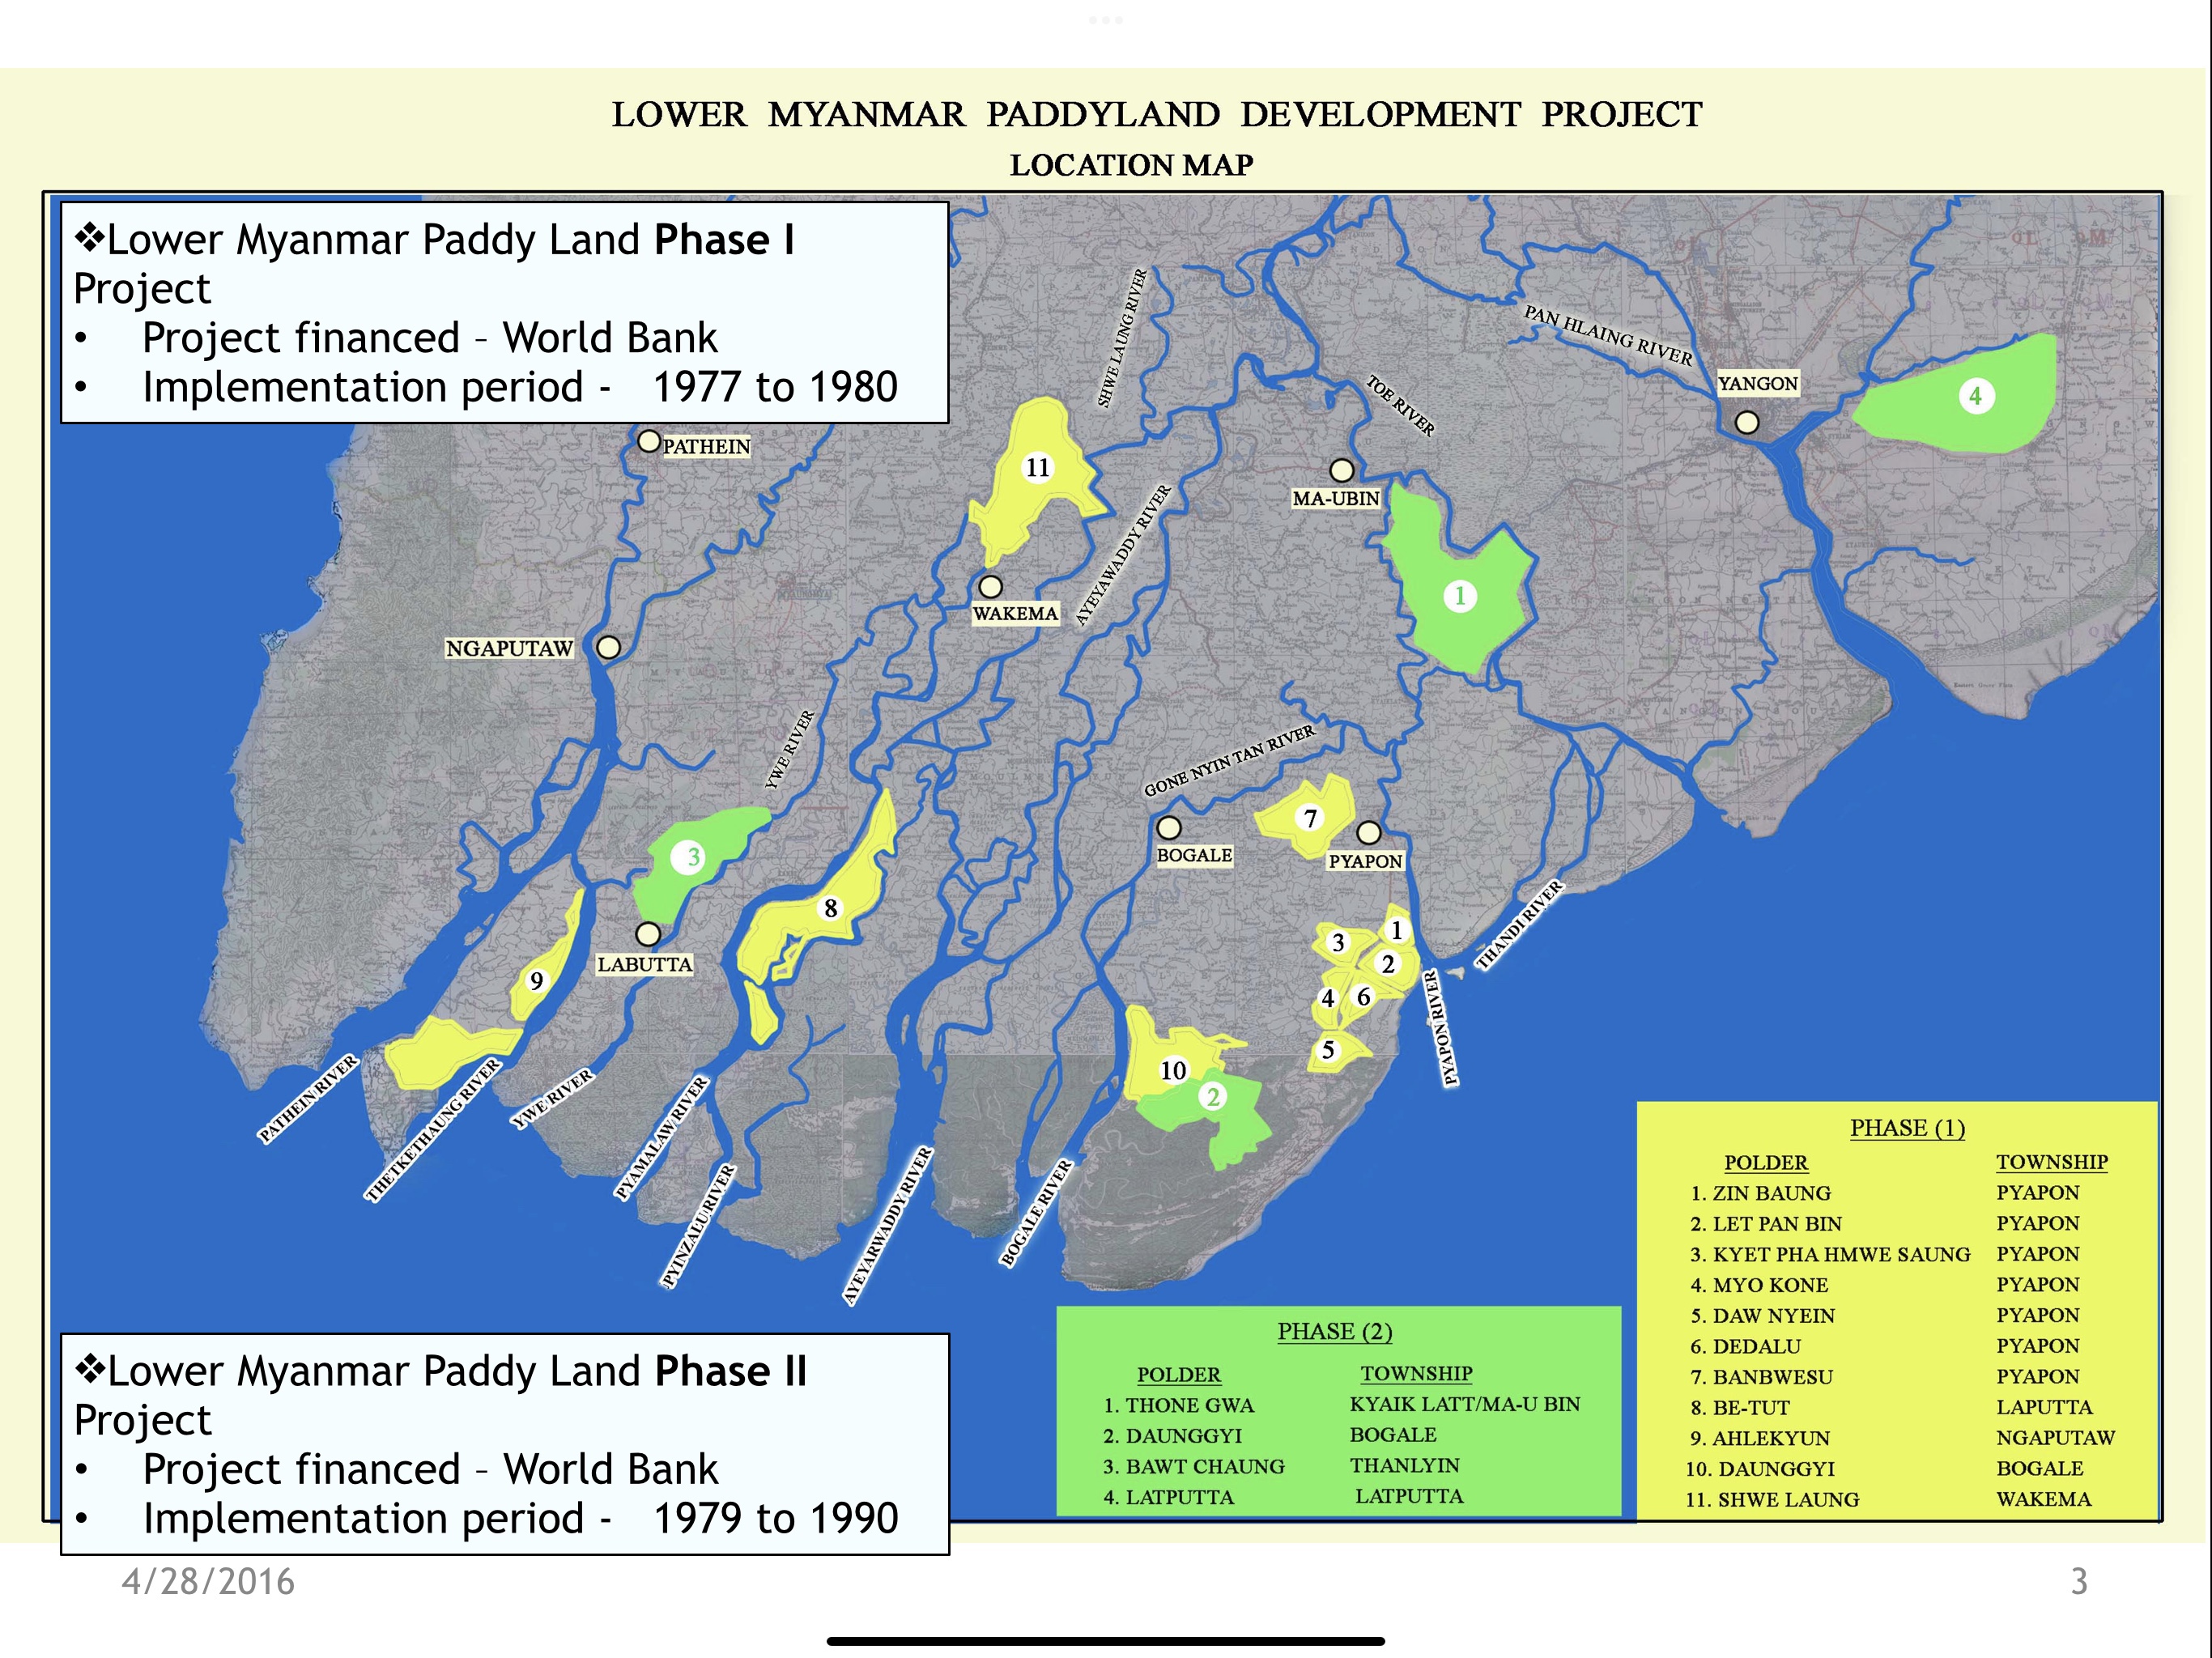This screenshot has width=2212, height=1658.
Task: Select the Ma-Ubin town marker circle
Action: pyautogui.click(x=1342, y=470)
